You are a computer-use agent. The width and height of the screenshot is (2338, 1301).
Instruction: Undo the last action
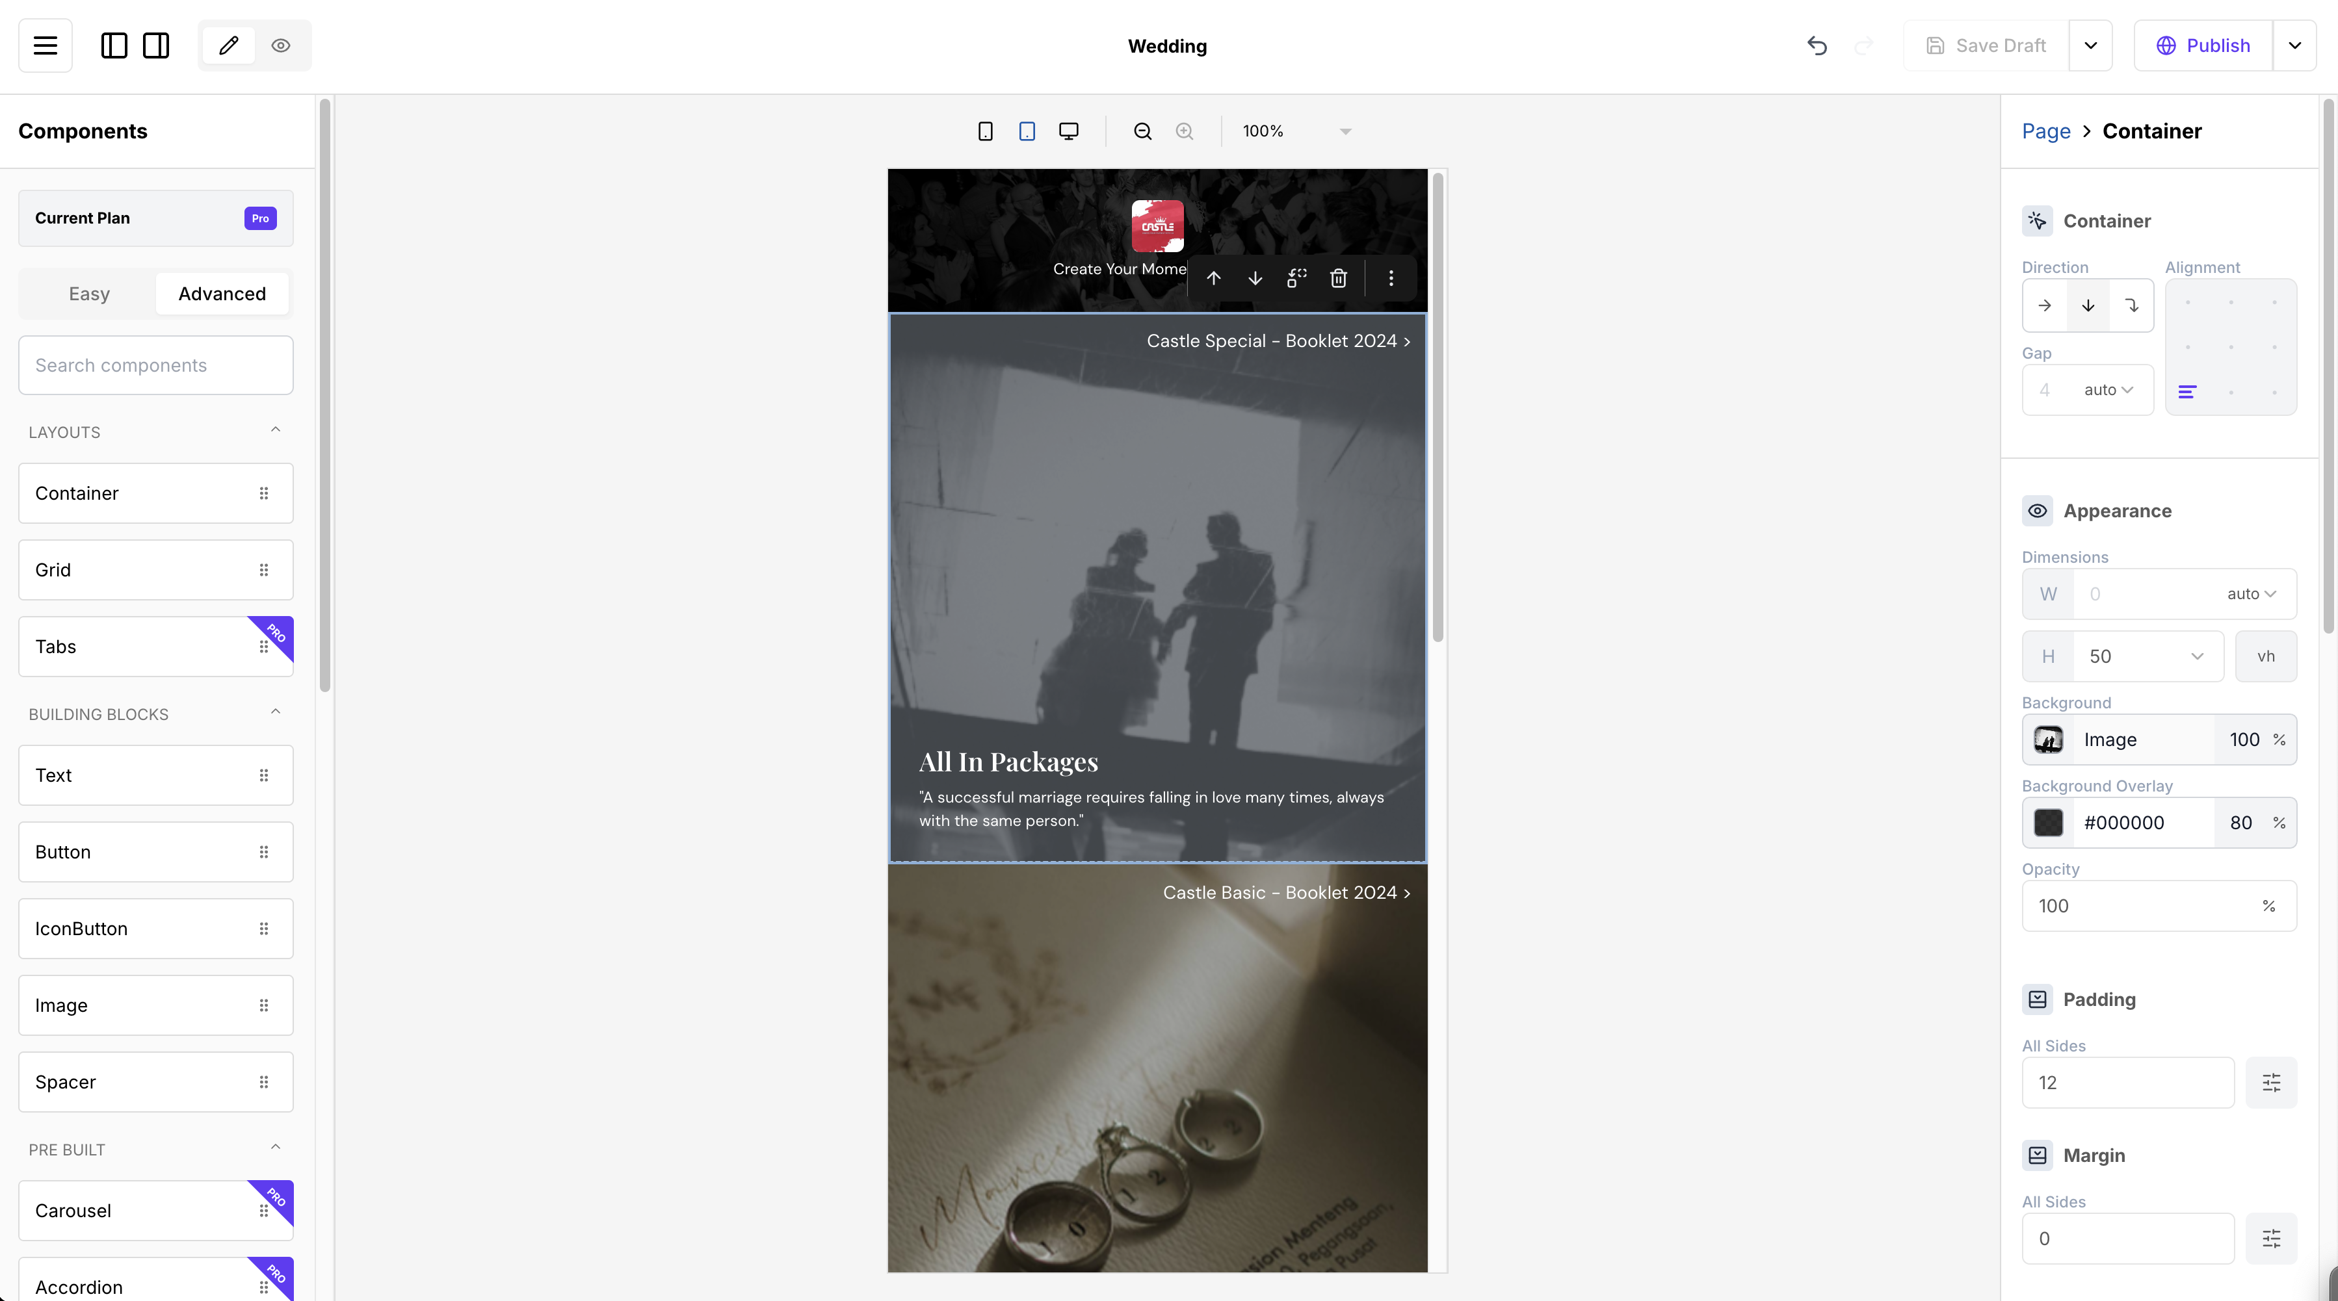click(x=1817, y=45)
